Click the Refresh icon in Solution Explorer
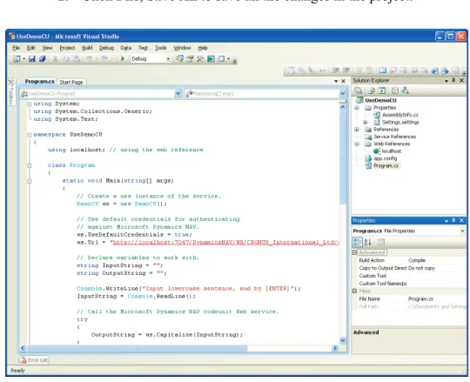Viewport: 470px width, 382px height. tap(382, 90)
